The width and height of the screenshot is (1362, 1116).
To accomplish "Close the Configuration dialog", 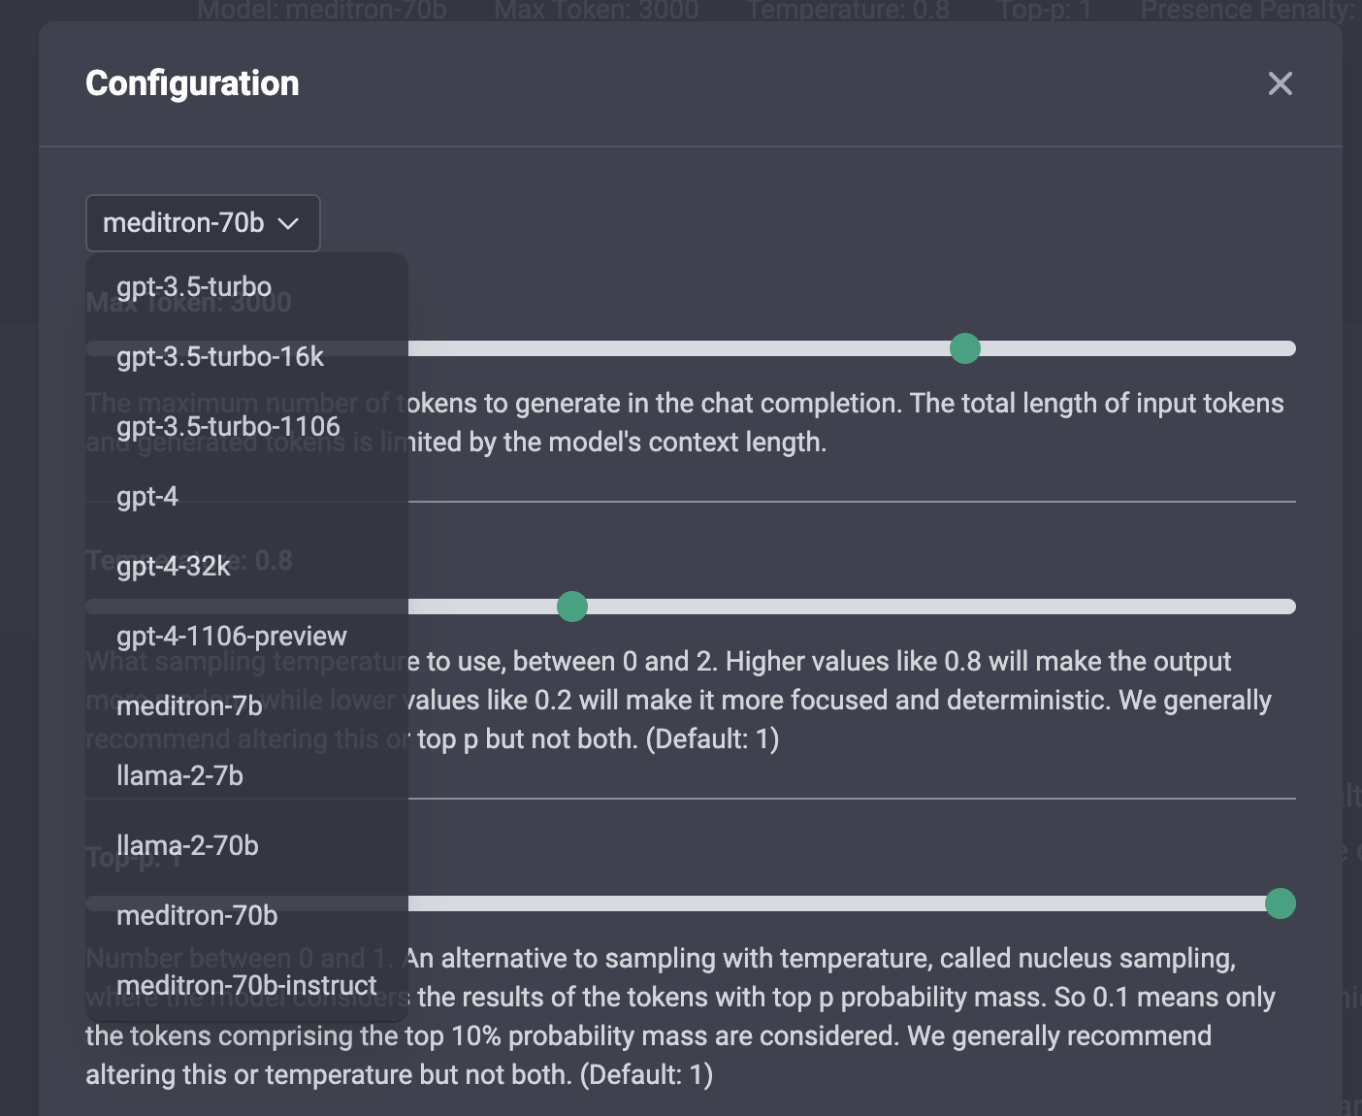I will tap(1281, 83).
